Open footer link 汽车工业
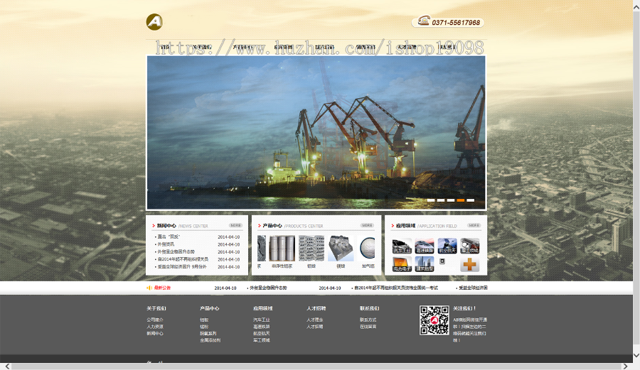 pos(262,320)
